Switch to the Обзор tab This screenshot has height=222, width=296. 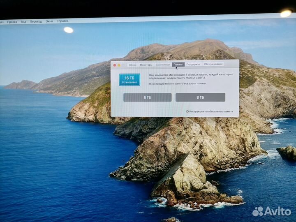point(132,65)
